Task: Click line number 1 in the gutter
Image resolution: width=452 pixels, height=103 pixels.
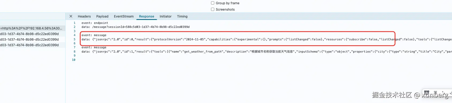Action: (x=75, y=23)
